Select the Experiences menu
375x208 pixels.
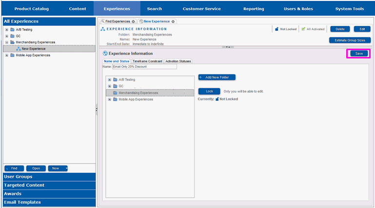pos(117,9)
